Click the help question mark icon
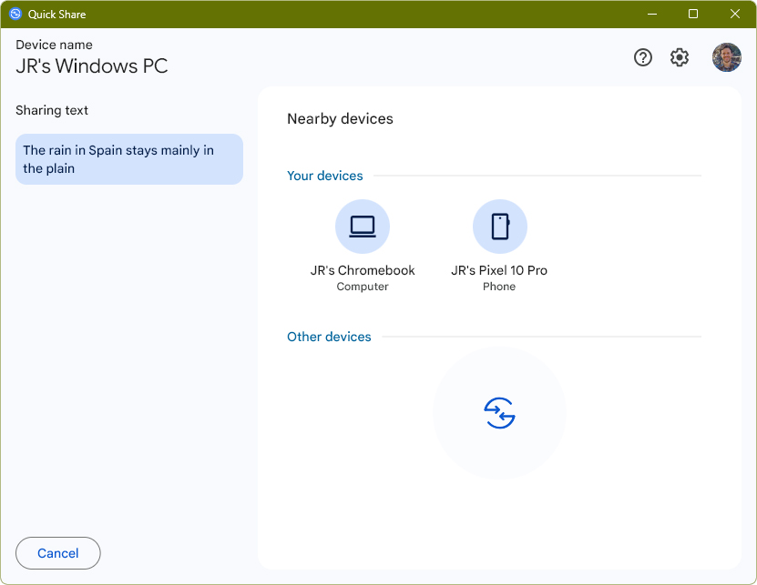Image resolution: width=757 pixels, height=585 pixels. pyautogui.click(x=642, y=57)
